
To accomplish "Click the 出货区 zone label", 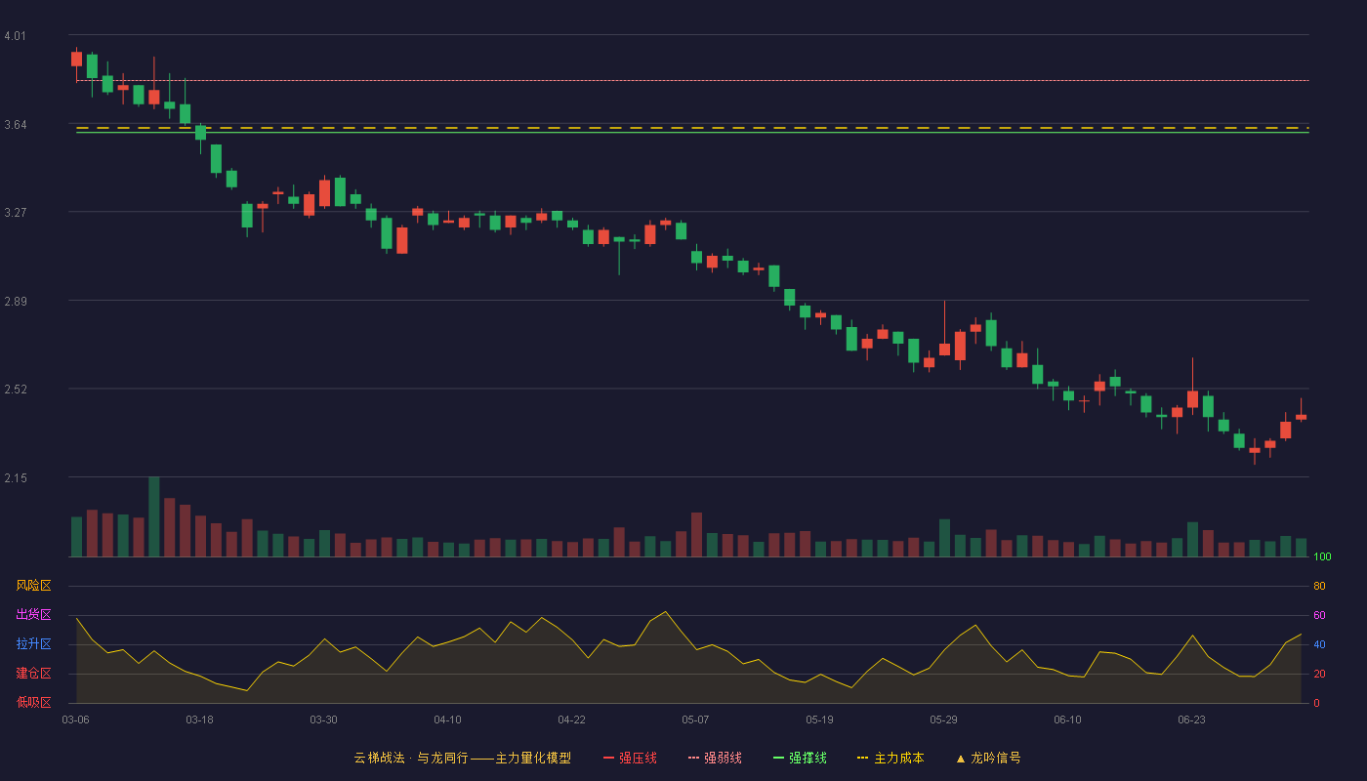I will tap(33, 615).
